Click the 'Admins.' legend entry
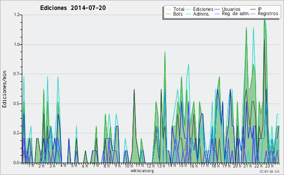 point(202,14)
